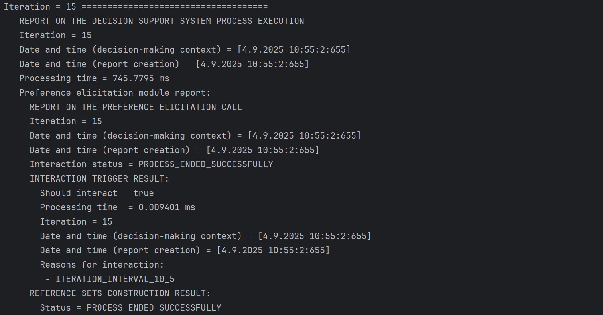Click the DECISION SUPPORT SYSTEM report title line
The width and height of the screenshot is (603, 315).
[162, 21]
